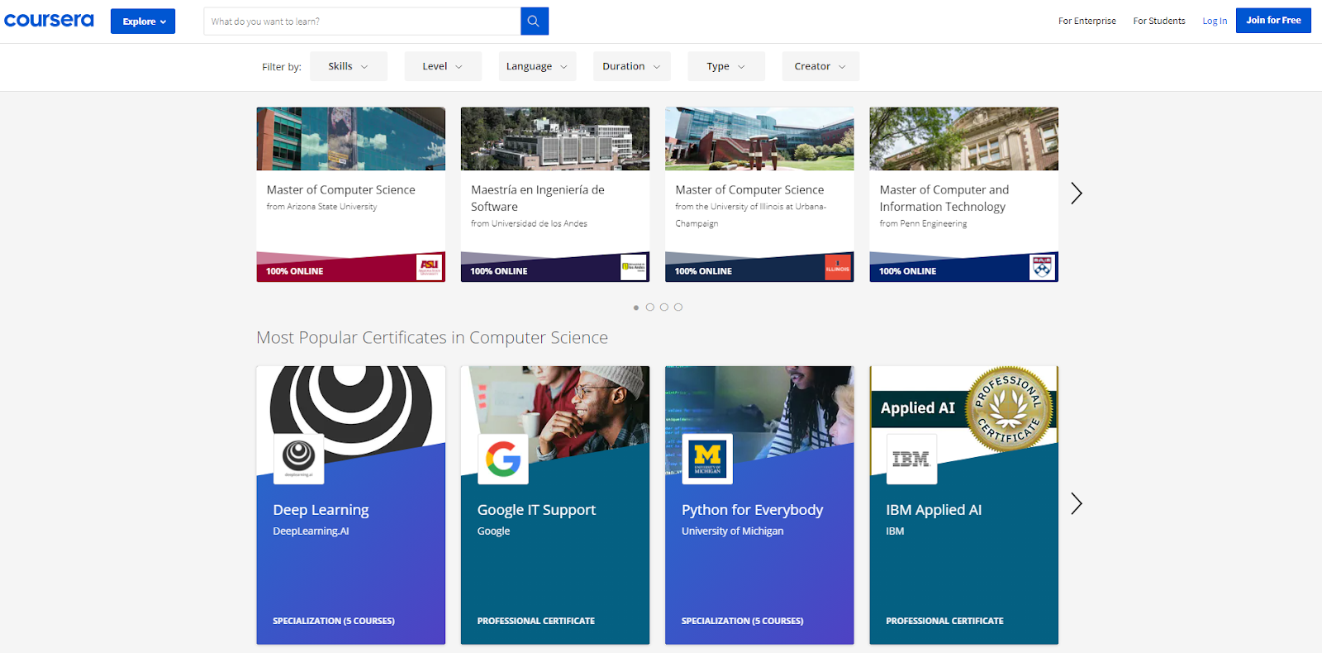Image resolution: width=1322 pixels, height=653 pixels.
Task: Open the For Enterprise page
Action: pos(1087,21)
